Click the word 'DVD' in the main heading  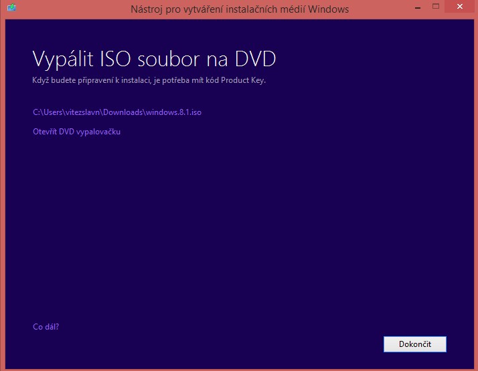[254, 59]
